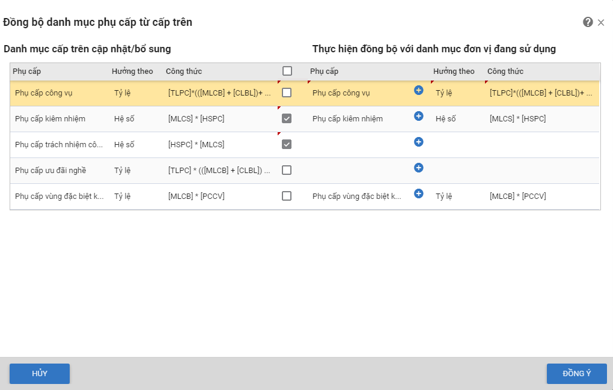Check the Phụ cấp ưu đãi nghề checkbox
Viewport: 613px width, 390px height.
click(287, 170)
